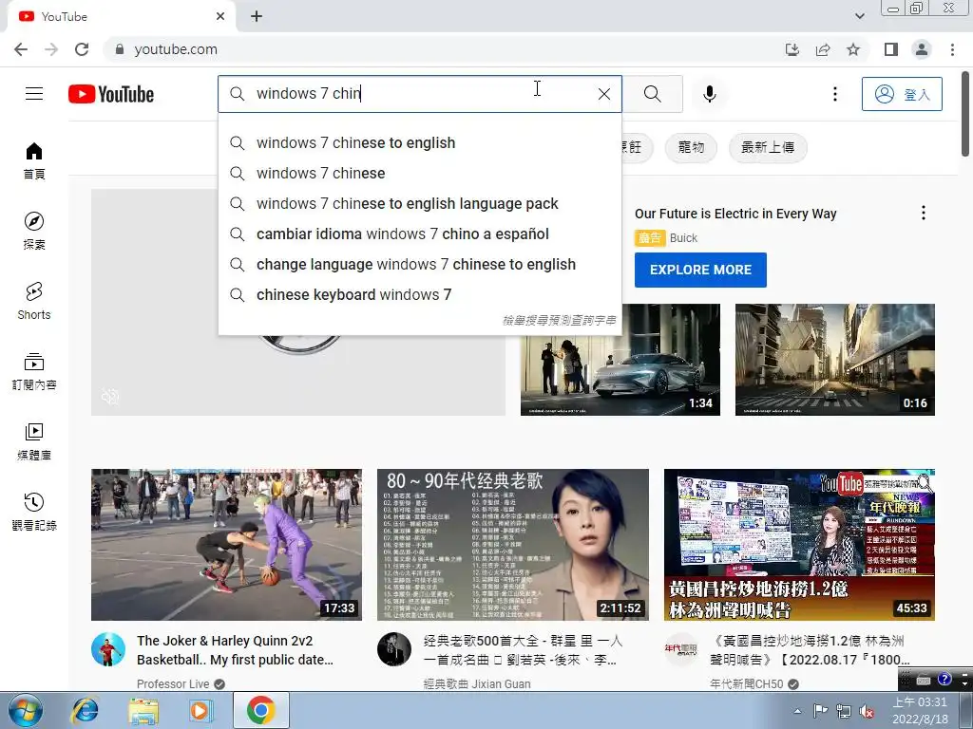Open 訂閱內容 Subscriptions in the sidebar
Image resolution: width=973 pixels, height=729 pixels.
click(x=34, y=371)
